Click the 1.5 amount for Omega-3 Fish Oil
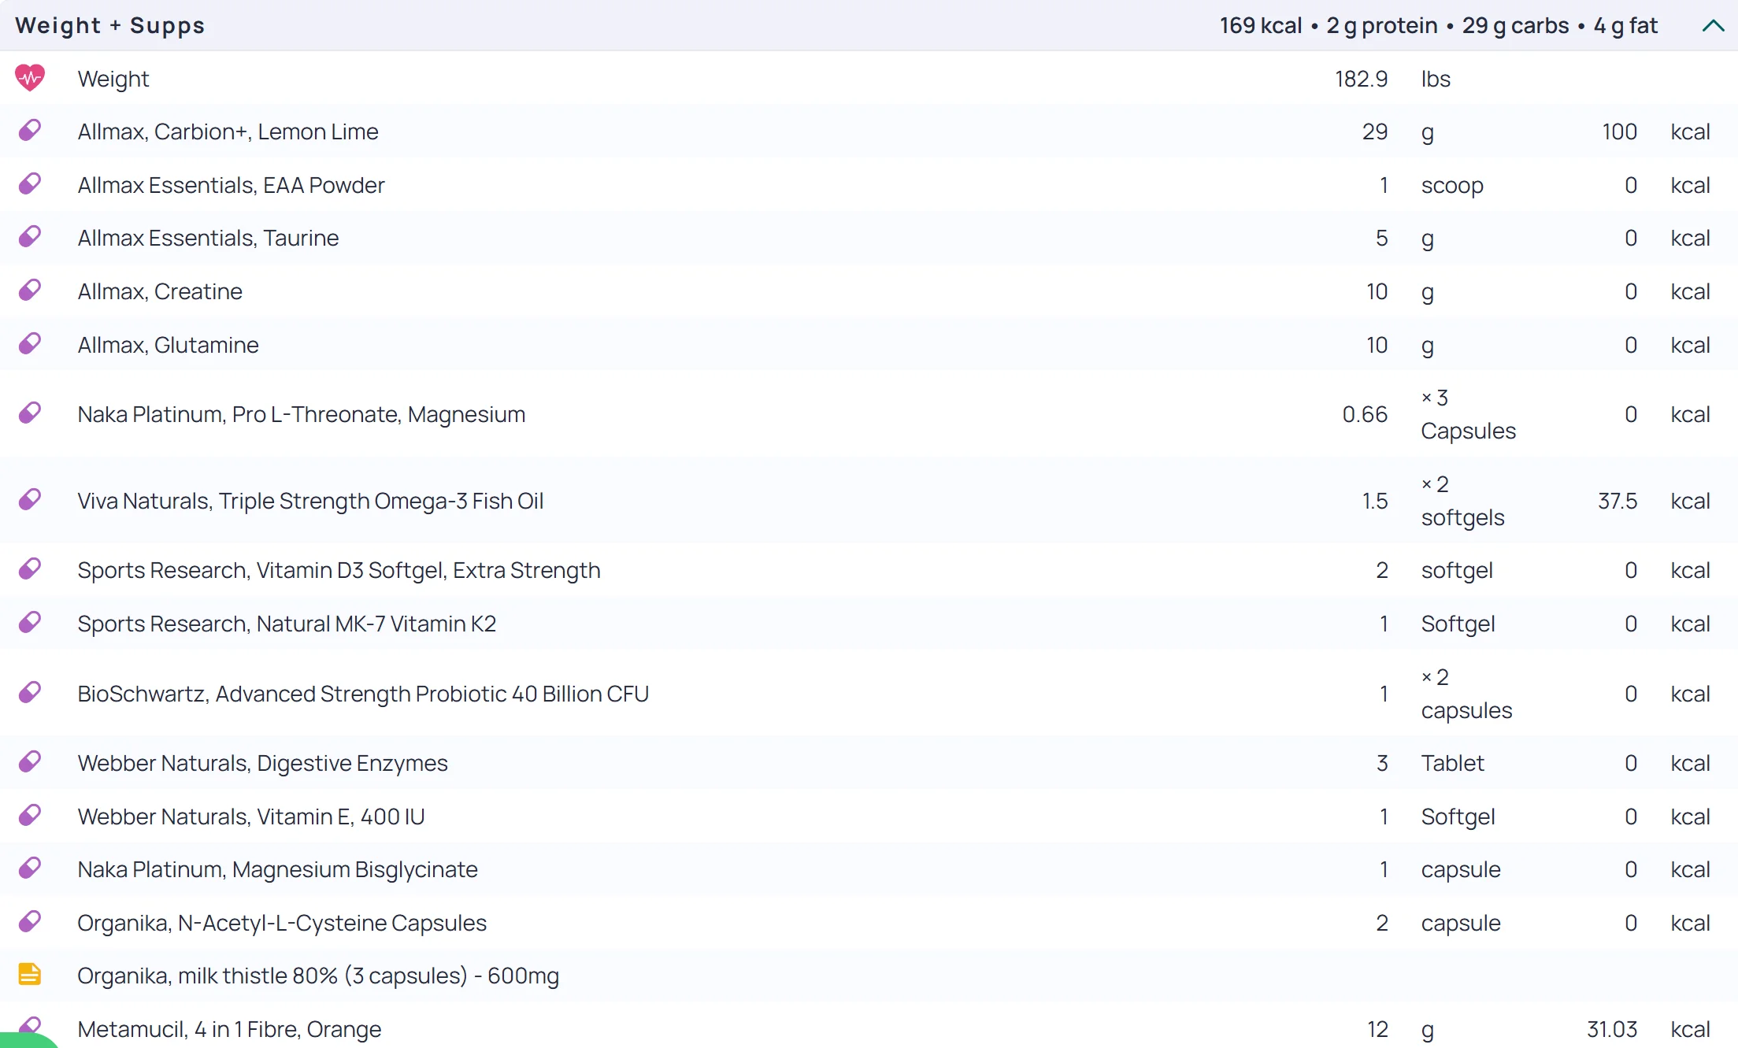The height and width of the screenshot is (1048, 1738). 1375,501
